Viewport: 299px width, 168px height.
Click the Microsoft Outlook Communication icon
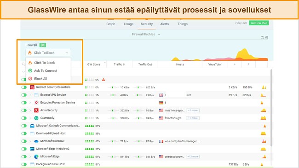click(32, 126)
